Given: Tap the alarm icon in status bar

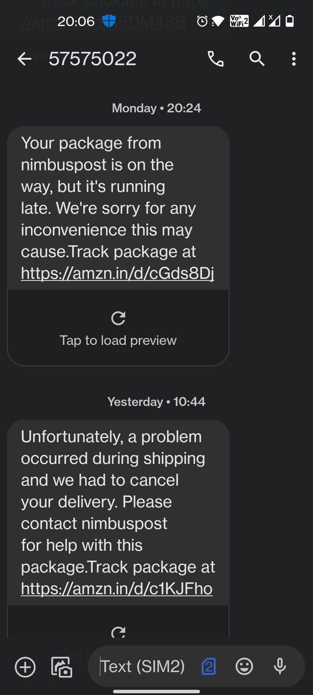Looking at the screenshot, I should [x=202, y=21].
